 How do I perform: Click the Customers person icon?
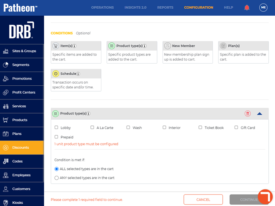click(5, 189)
